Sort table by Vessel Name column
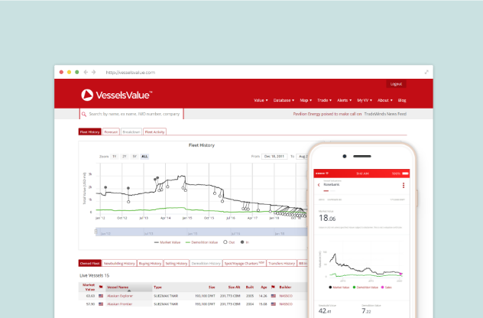 (129, 287)
